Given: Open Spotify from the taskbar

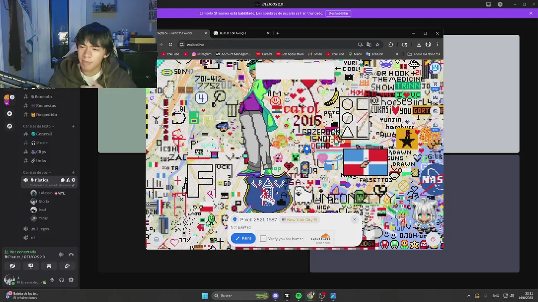Looking at the screenshot, I should pos(298,296).
